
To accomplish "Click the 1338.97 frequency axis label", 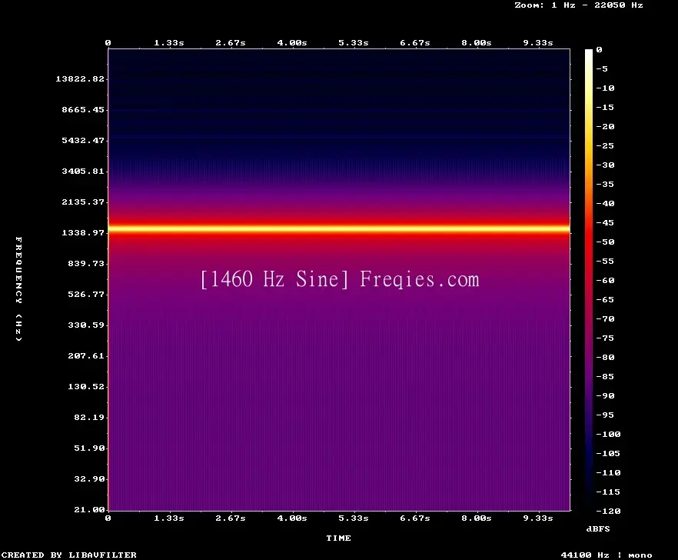I will [x=83, y=232].
